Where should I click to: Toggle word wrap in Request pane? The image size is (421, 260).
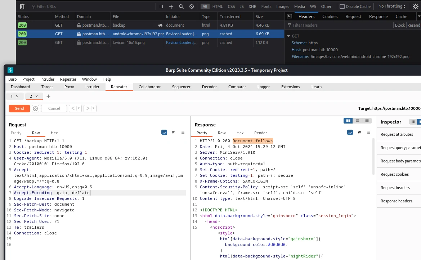point(164,132)
